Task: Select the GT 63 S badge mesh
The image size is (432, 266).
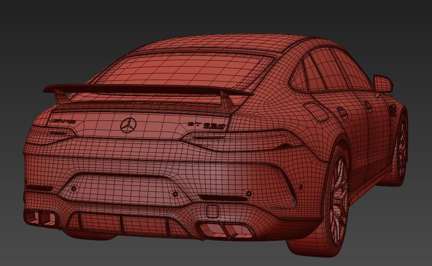Action: click(x=207, y=125)
